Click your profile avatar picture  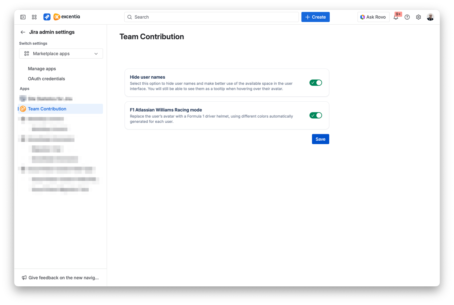click(x=430, y=17)
